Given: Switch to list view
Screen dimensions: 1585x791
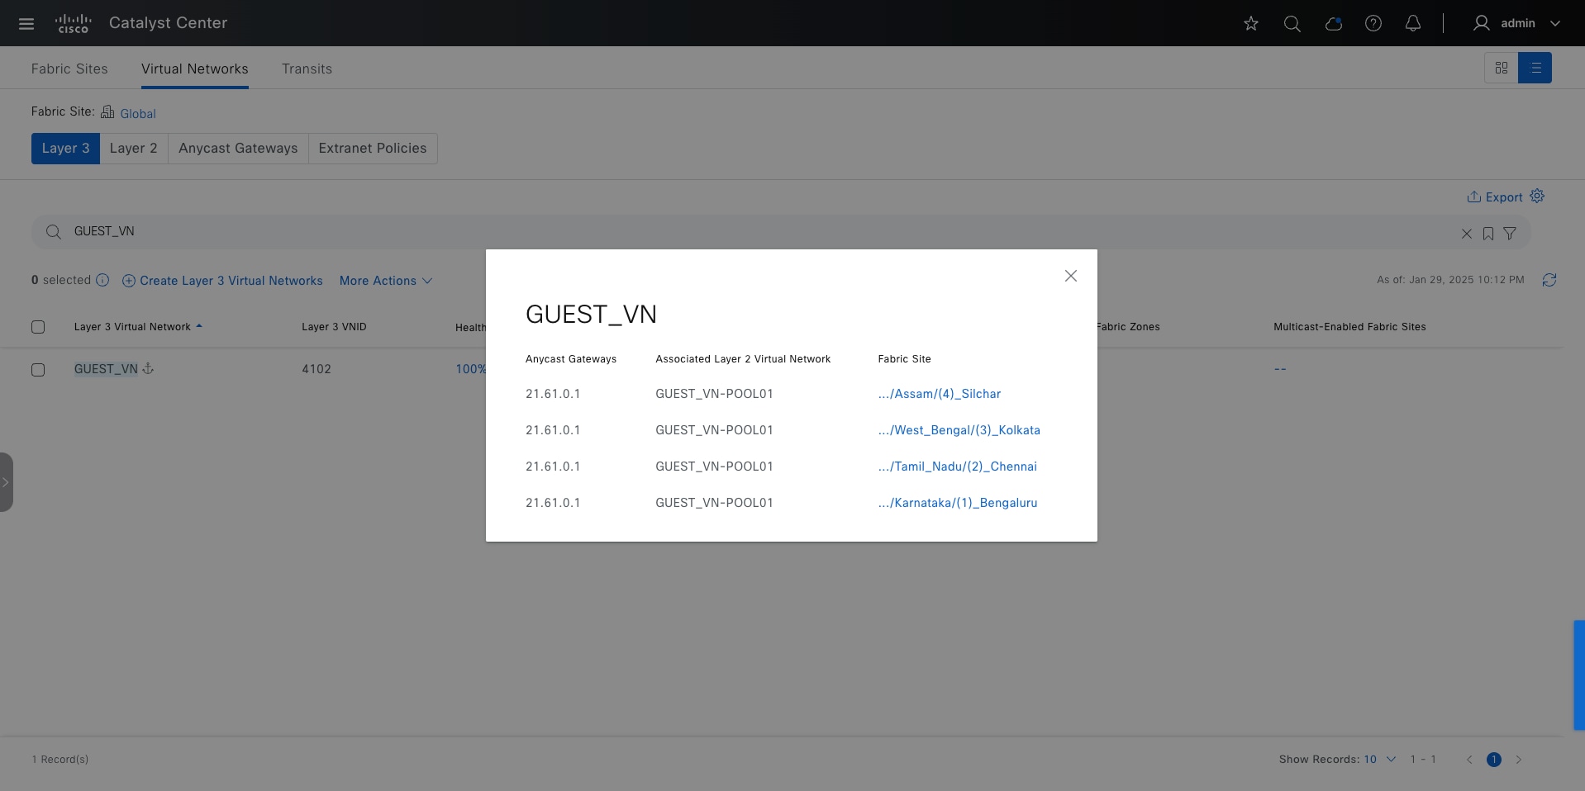Looking at the screenshot, I should tap(1535, 68).
